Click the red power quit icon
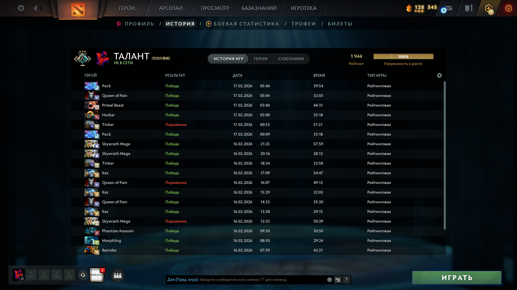This screenshot has height=290, width=517. pos(509,8)
